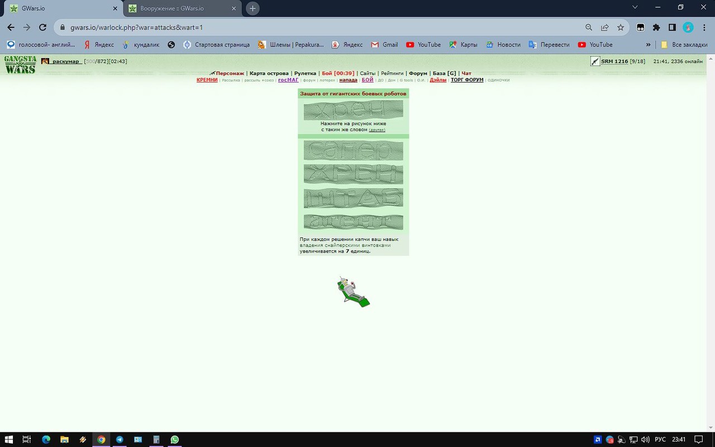Open Чат in the game menu
Screen dimensions: 715x447
click(466, 73)
